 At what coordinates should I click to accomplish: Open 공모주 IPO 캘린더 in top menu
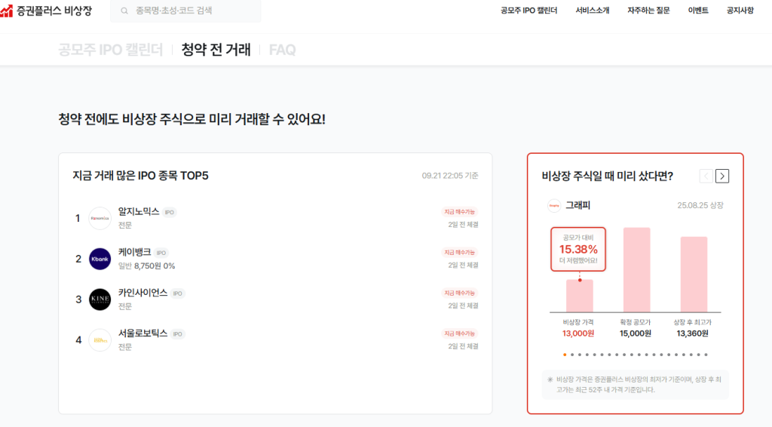coord(528,11)
